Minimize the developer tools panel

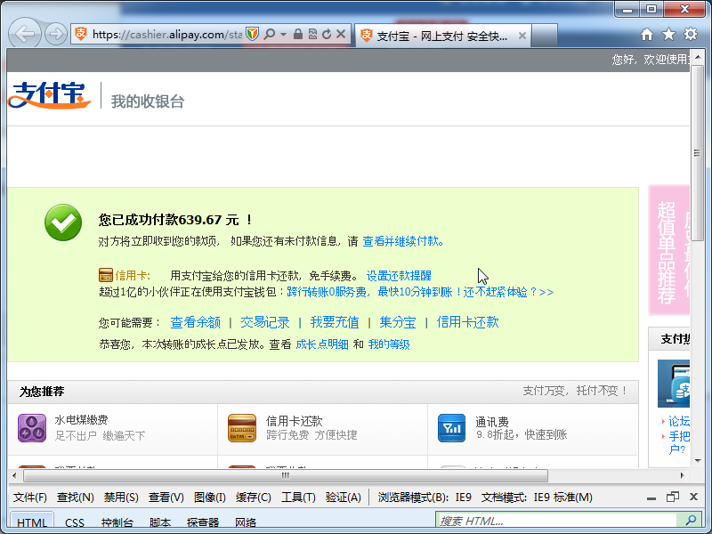coord(651,498)
